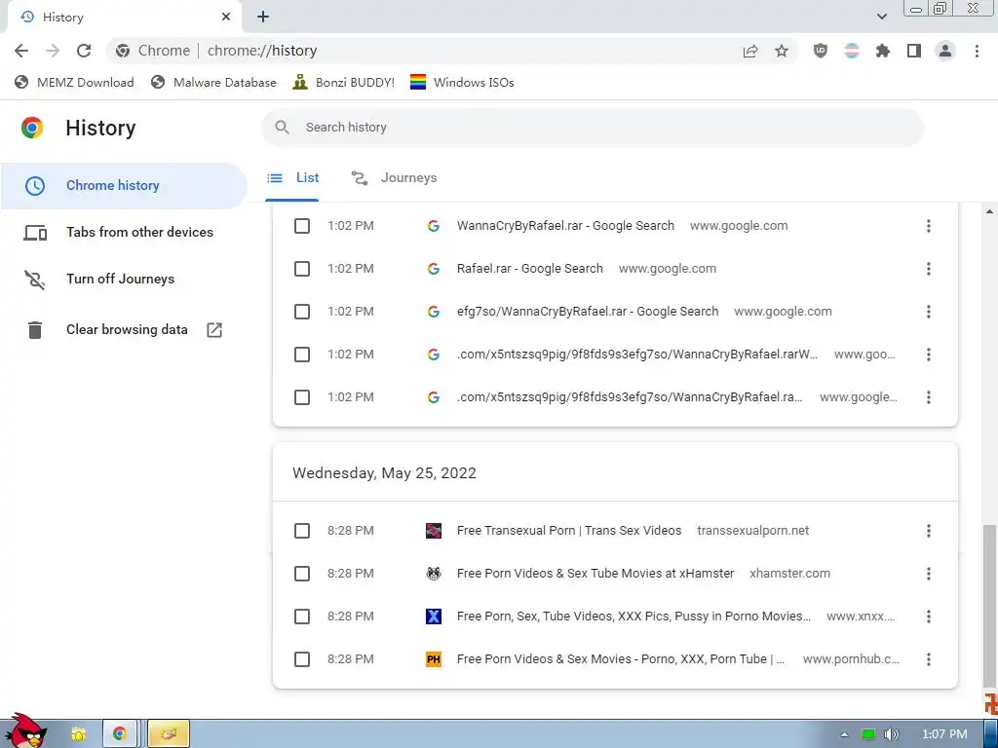Image resolution: width=998 pixels, height=748 pixels.
Task: Check the xhamster.com entry box
Action: pos(302,574)
